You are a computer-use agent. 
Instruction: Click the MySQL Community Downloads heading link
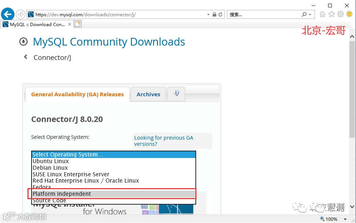109,42
